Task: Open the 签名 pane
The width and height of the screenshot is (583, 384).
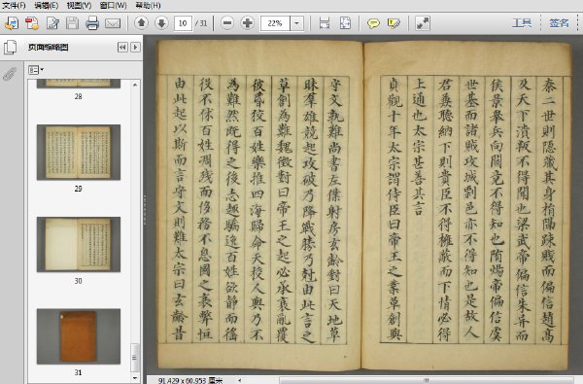Action: (x=559, y=23)
